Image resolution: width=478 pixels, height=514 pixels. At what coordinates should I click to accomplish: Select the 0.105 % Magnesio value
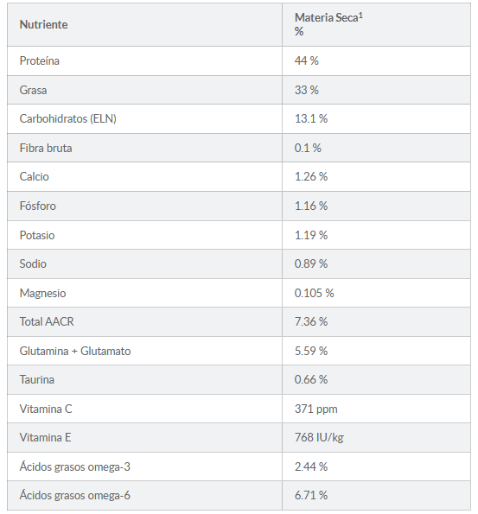tap(314, 293)
